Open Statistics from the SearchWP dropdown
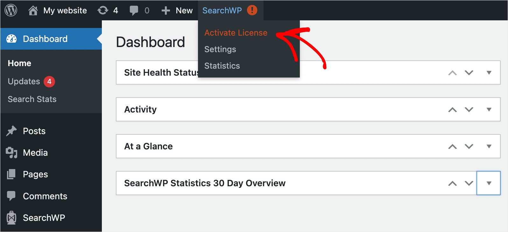The image size is (508, 232). click(222, 66)
